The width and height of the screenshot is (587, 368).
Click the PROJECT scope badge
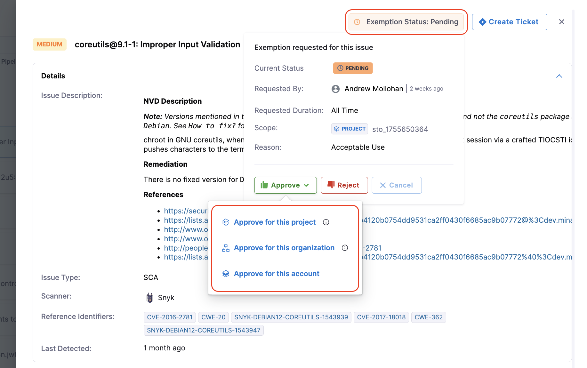pos(350,129)
